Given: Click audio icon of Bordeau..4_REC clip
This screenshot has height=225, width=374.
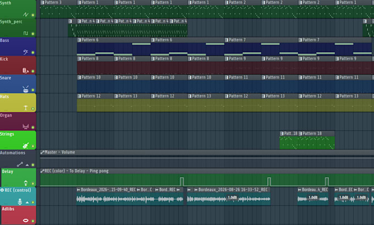Looking at the screenshot, I should point(300,190).
